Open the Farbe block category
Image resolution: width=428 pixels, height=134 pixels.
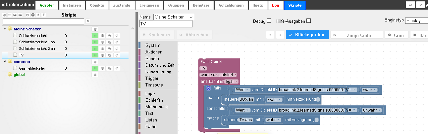pos(151,126)
